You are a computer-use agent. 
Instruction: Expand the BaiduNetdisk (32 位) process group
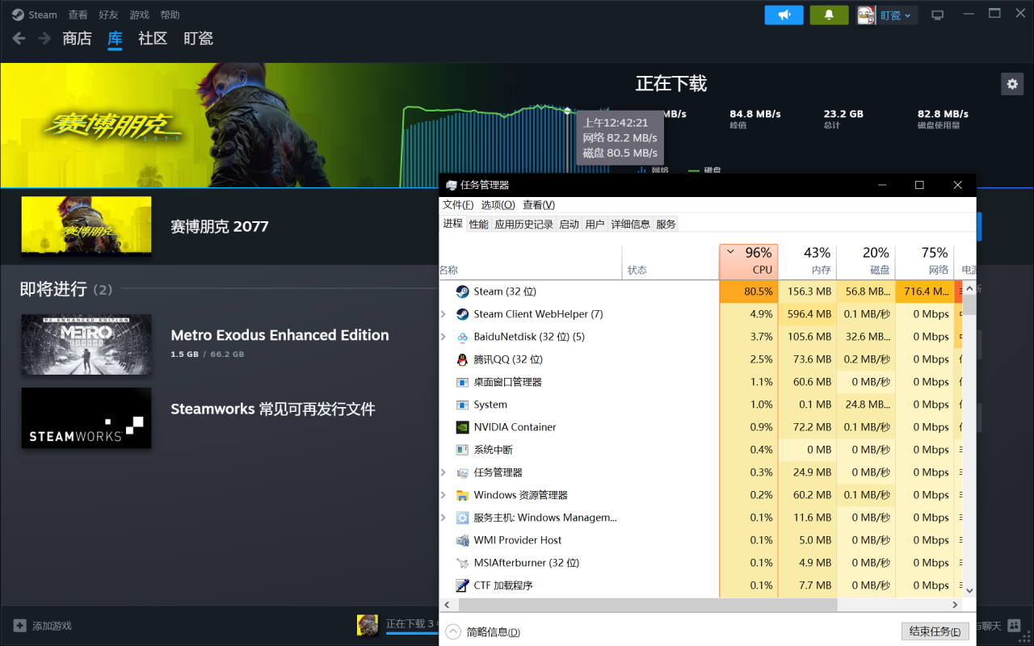click(x=443, y=337)
